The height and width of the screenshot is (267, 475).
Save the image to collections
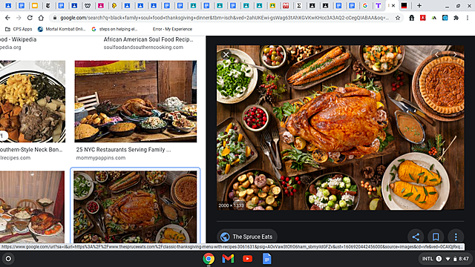[x=436, y=237]
